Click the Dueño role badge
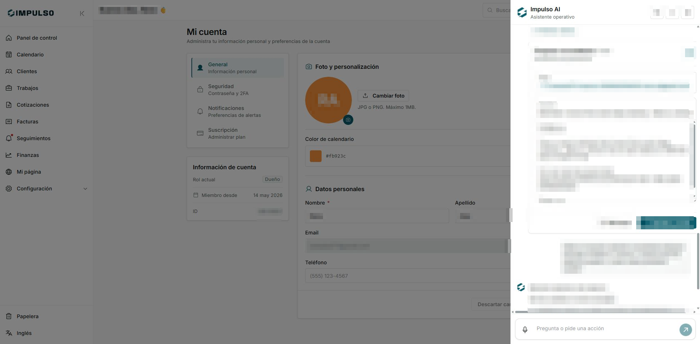This screenshot has width=700, height=344. coord(272,179)
